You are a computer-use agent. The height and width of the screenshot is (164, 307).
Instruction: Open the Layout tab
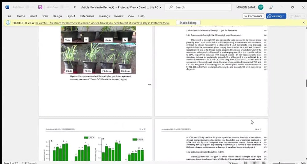click(71, 16)
